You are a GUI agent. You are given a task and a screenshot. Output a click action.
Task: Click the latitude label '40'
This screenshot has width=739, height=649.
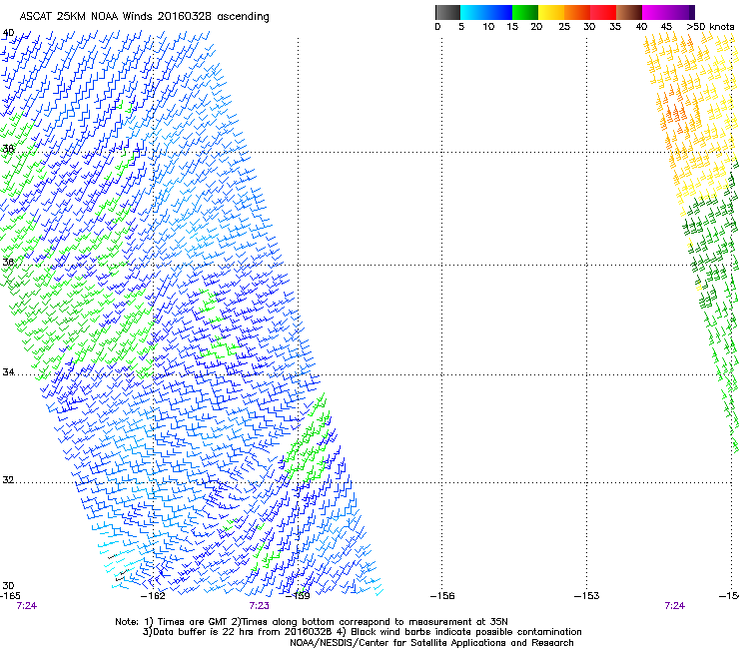(8, 33)
